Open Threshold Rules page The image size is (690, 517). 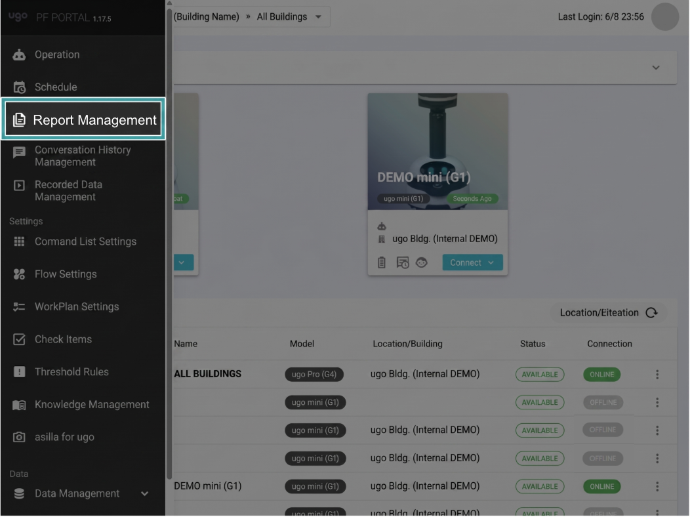point(83,372)
